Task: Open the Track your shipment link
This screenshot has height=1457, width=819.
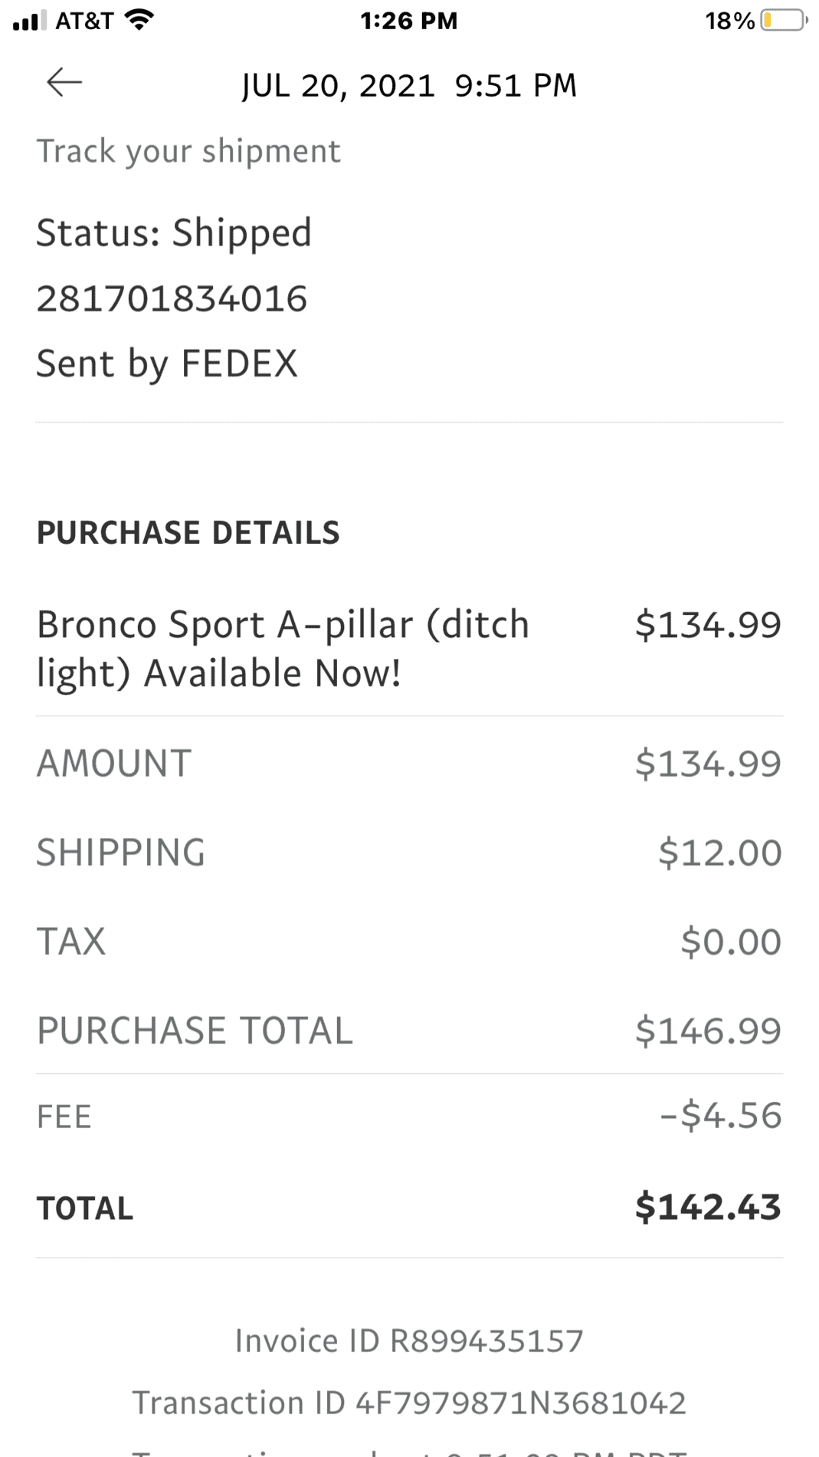Action: (188, 151)
